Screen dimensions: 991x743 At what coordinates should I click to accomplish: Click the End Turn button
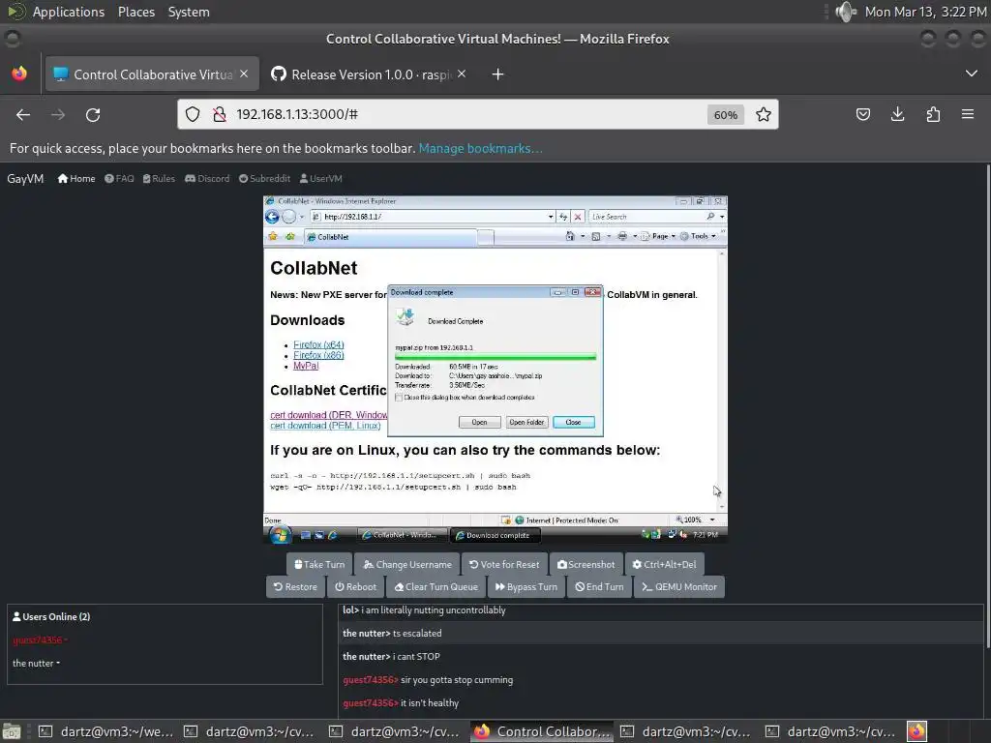[x=599, y=587]
